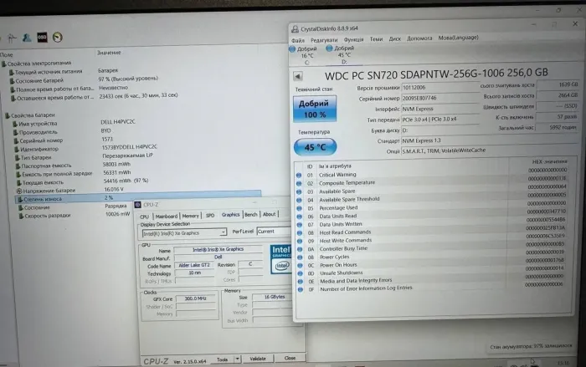586x367 pixels.
Task: Click the Validate button in CPU-Z
Action: [258, 358]
